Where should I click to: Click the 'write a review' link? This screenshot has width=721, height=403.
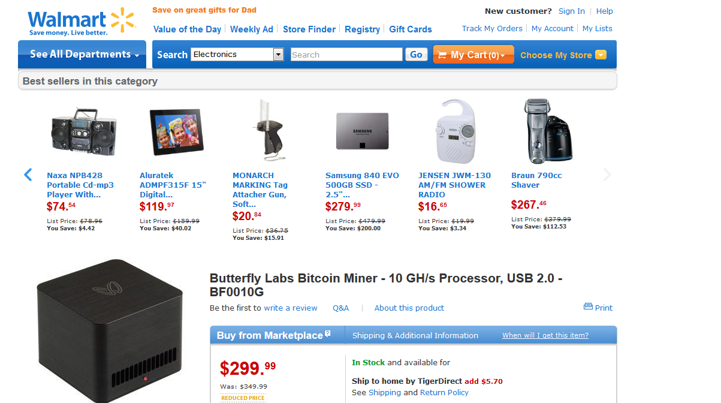pos(291,308)
